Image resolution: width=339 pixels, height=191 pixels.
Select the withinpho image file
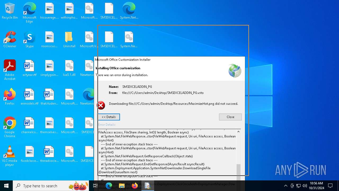[x=69, y=11]
